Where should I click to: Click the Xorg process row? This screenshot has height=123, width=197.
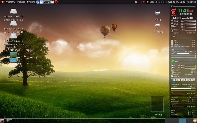tap(183, 112)
